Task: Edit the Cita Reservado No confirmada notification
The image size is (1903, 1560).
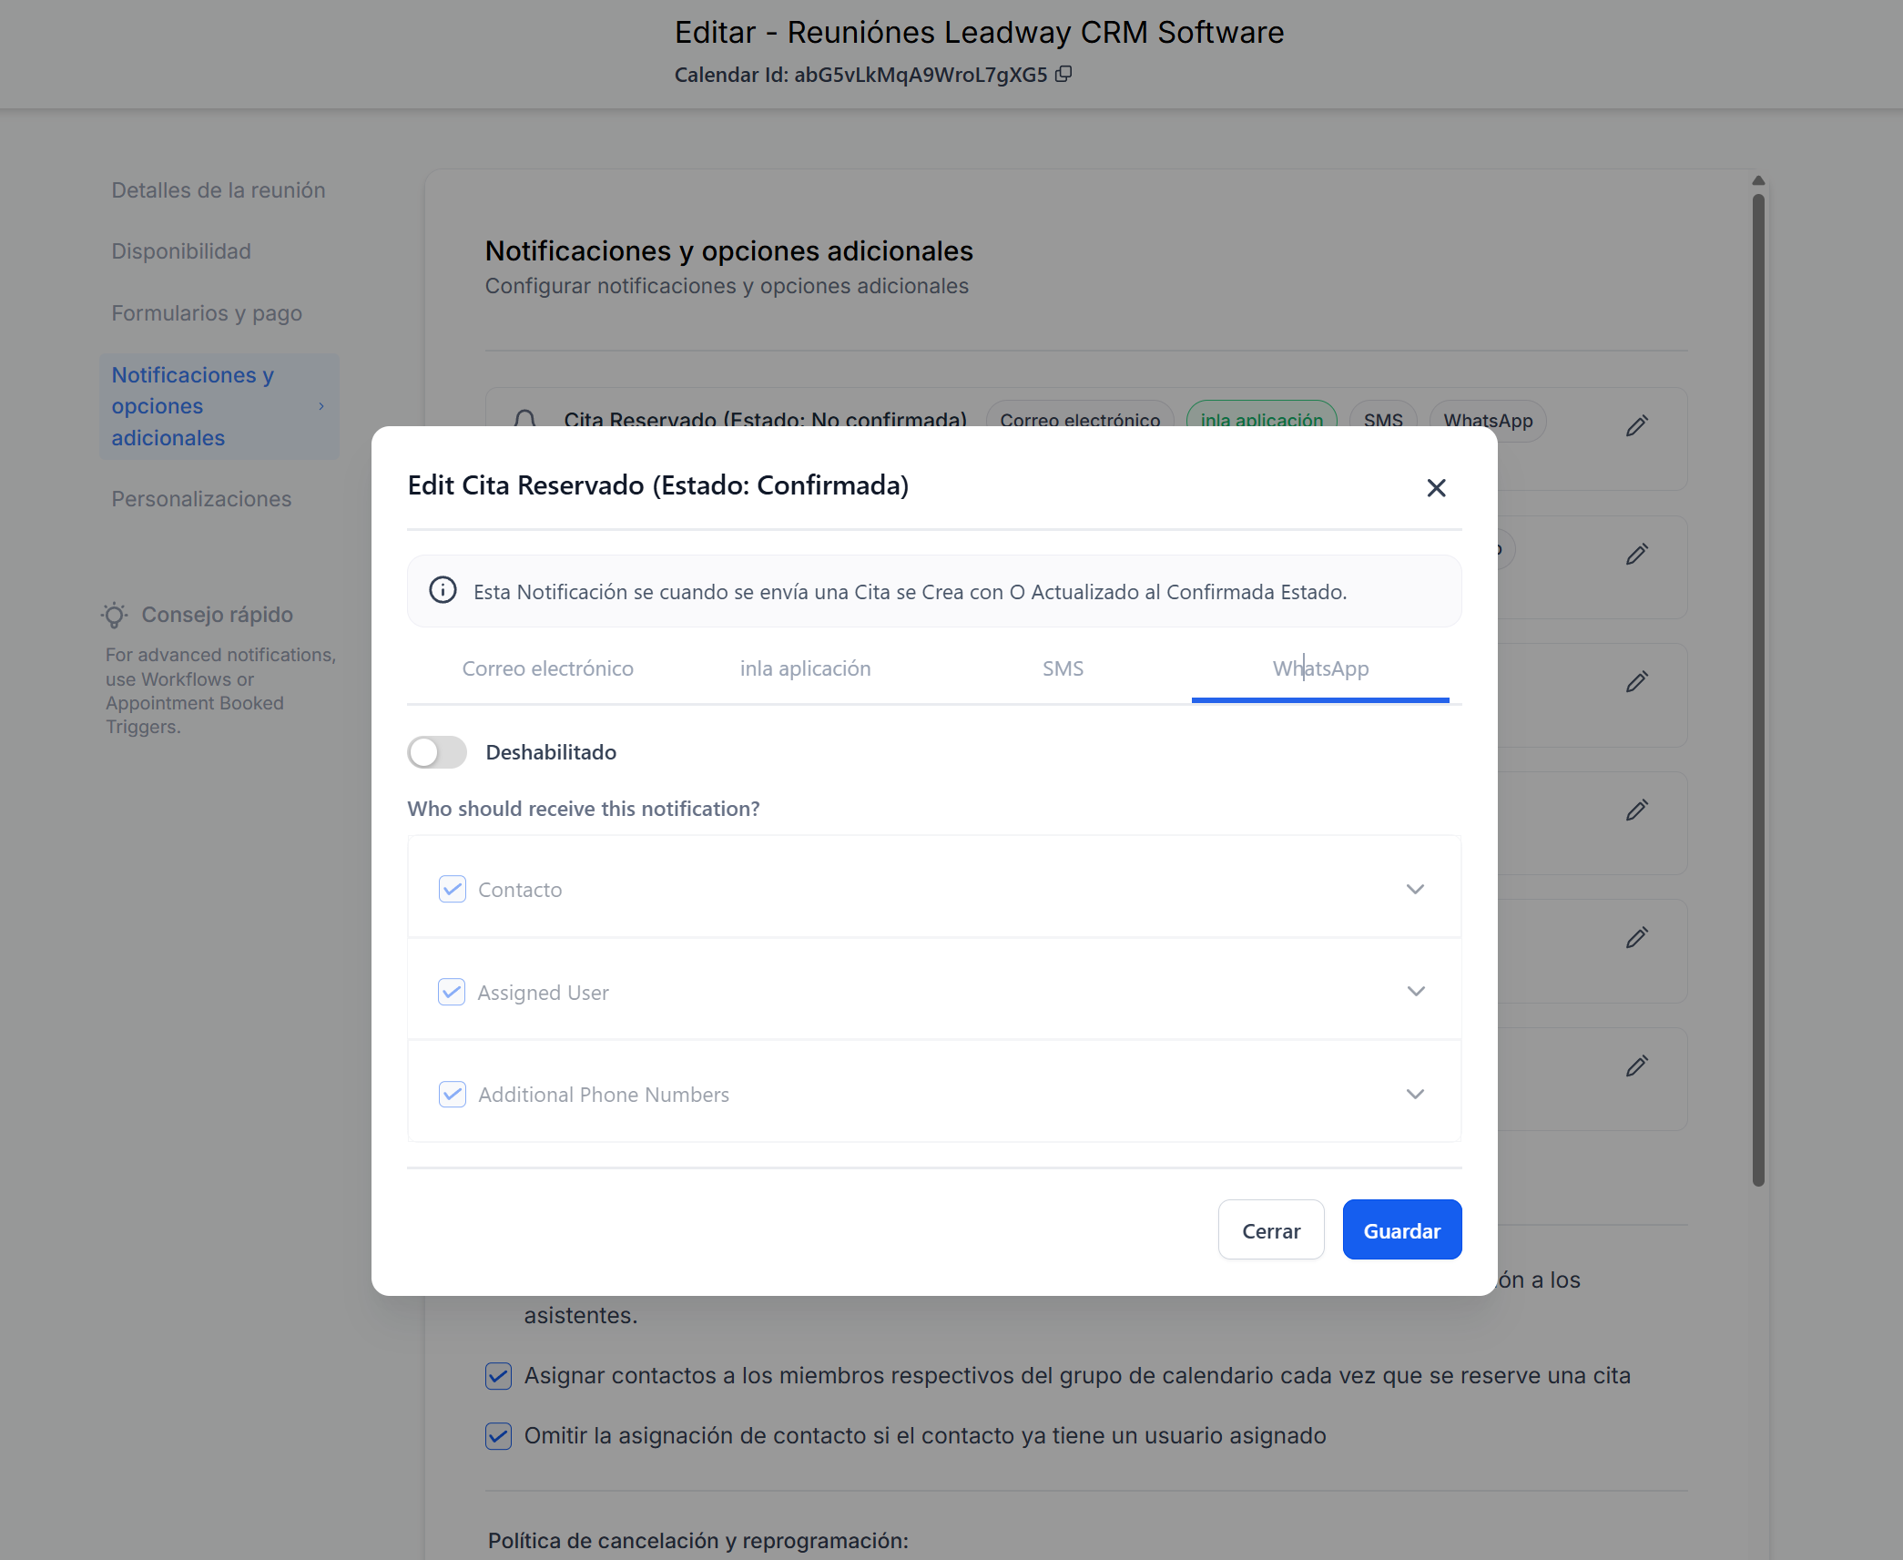Action: click(x=1636, y=425)
